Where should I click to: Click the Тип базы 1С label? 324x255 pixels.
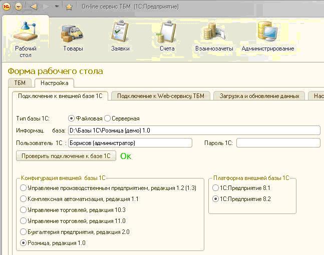pyautogui.click(x=33, y=118)
